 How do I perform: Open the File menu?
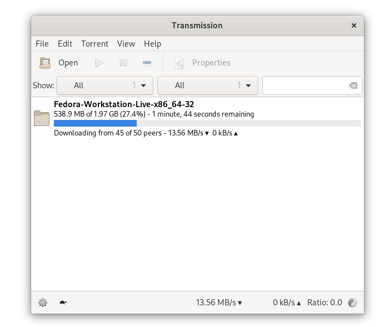click(42, 44)
